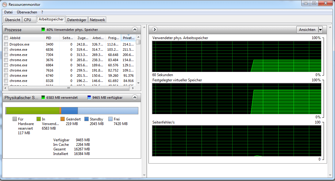Sort by the PID column header
Viewport: 335px width, 181px height.
(52, 38)
